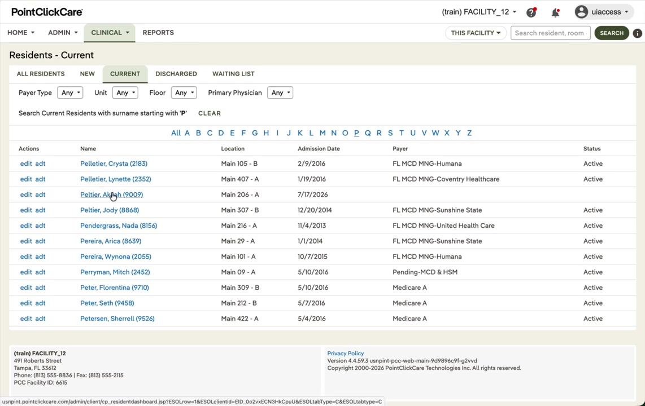Expand the HOME menu
This screenshot has height=406, width=645.
pyautogui.click(x=20, y=33)
